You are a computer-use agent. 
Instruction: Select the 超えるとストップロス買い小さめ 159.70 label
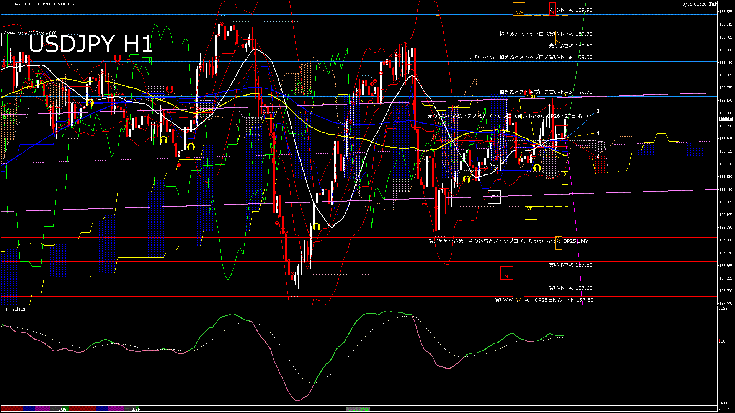pos(545,34)
